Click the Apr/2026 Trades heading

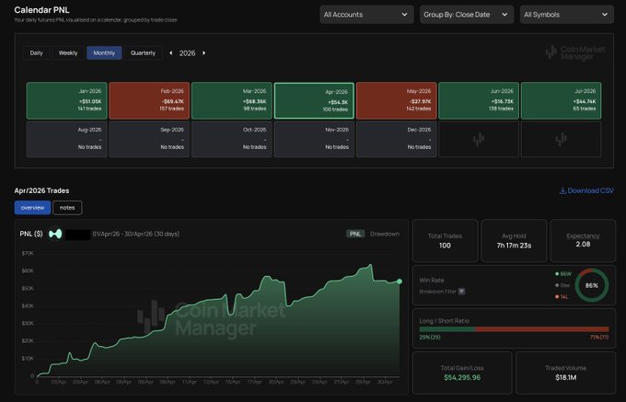click(42, 190)
